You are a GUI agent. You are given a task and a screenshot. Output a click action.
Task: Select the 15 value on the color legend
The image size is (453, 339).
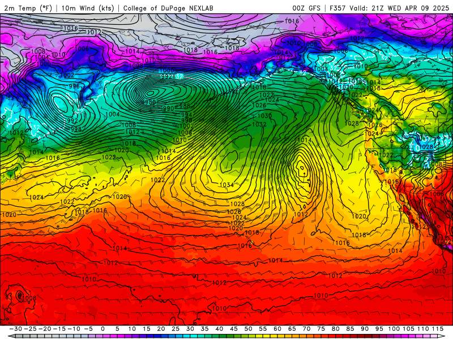(x=147, y=329)
